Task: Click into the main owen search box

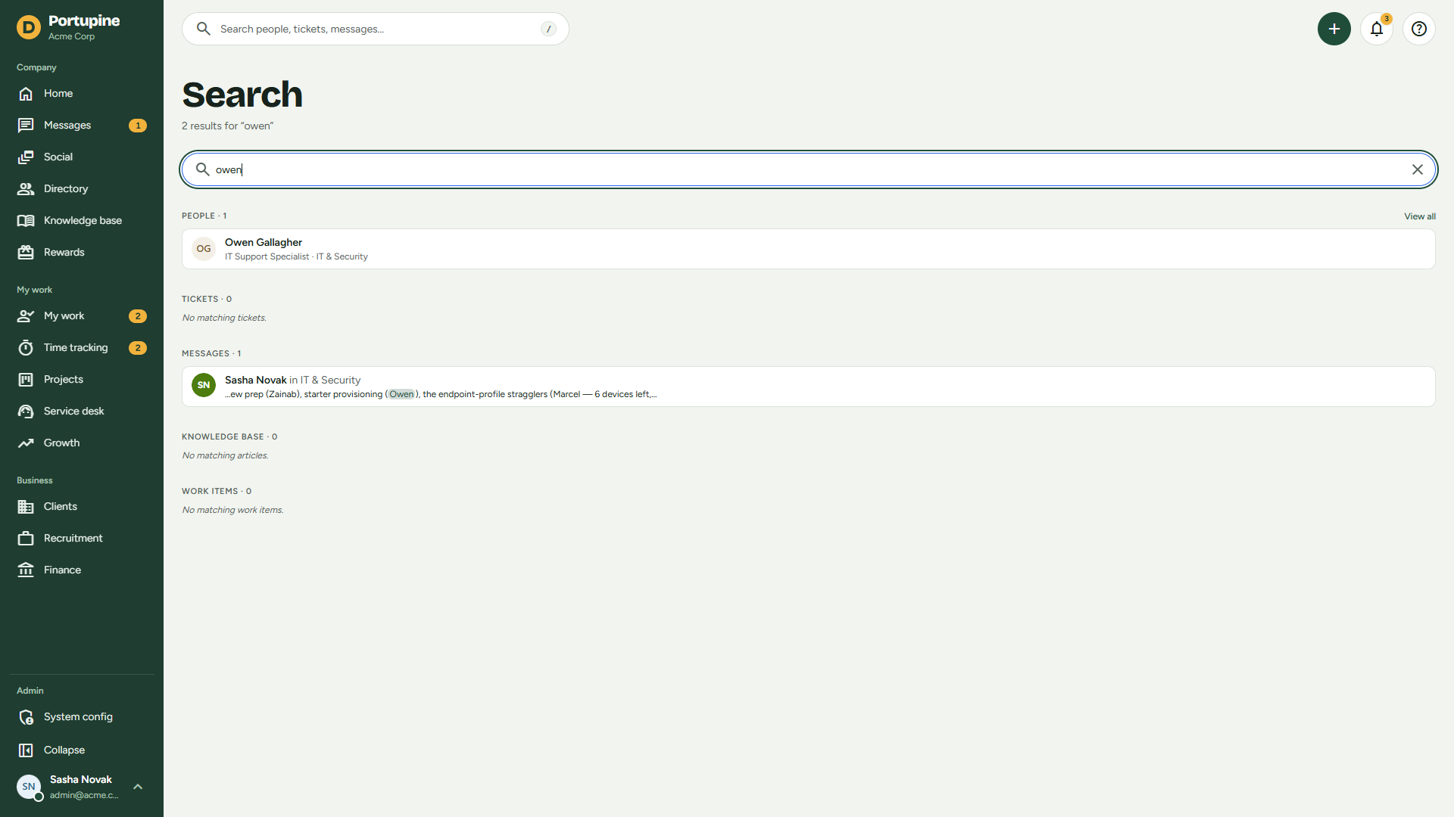Action: (808, 169)
